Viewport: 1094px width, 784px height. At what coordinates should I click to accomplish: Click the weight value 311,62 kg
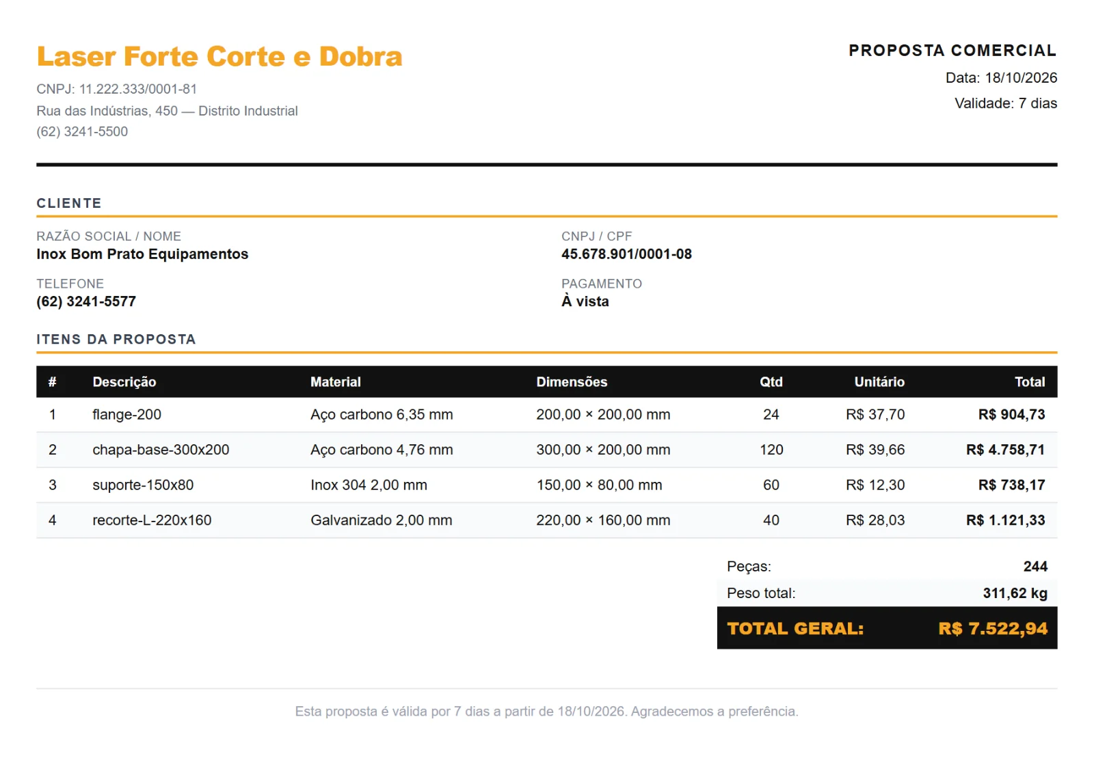(x=1015, y=593)
